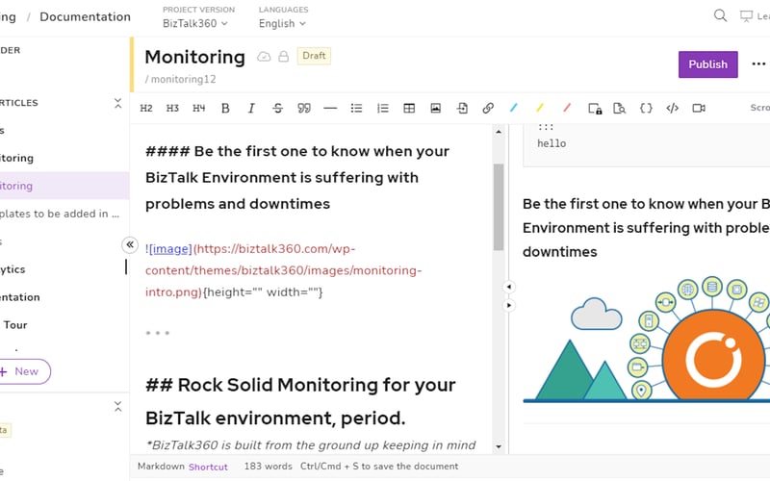
Task: Click the cloud save status icon
Action: pos(264,57)
